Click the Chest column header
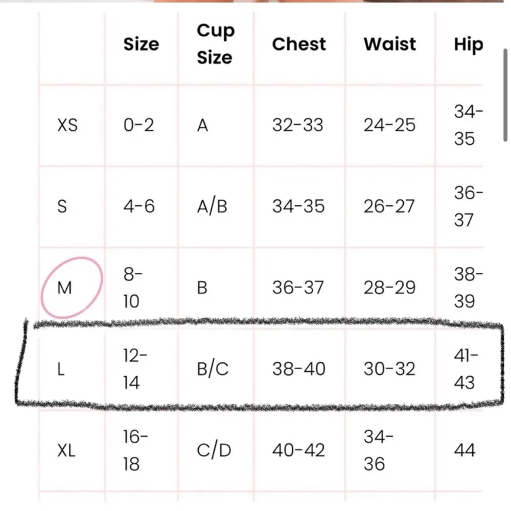This screenshot has width=511, height=511. point(299,44)
